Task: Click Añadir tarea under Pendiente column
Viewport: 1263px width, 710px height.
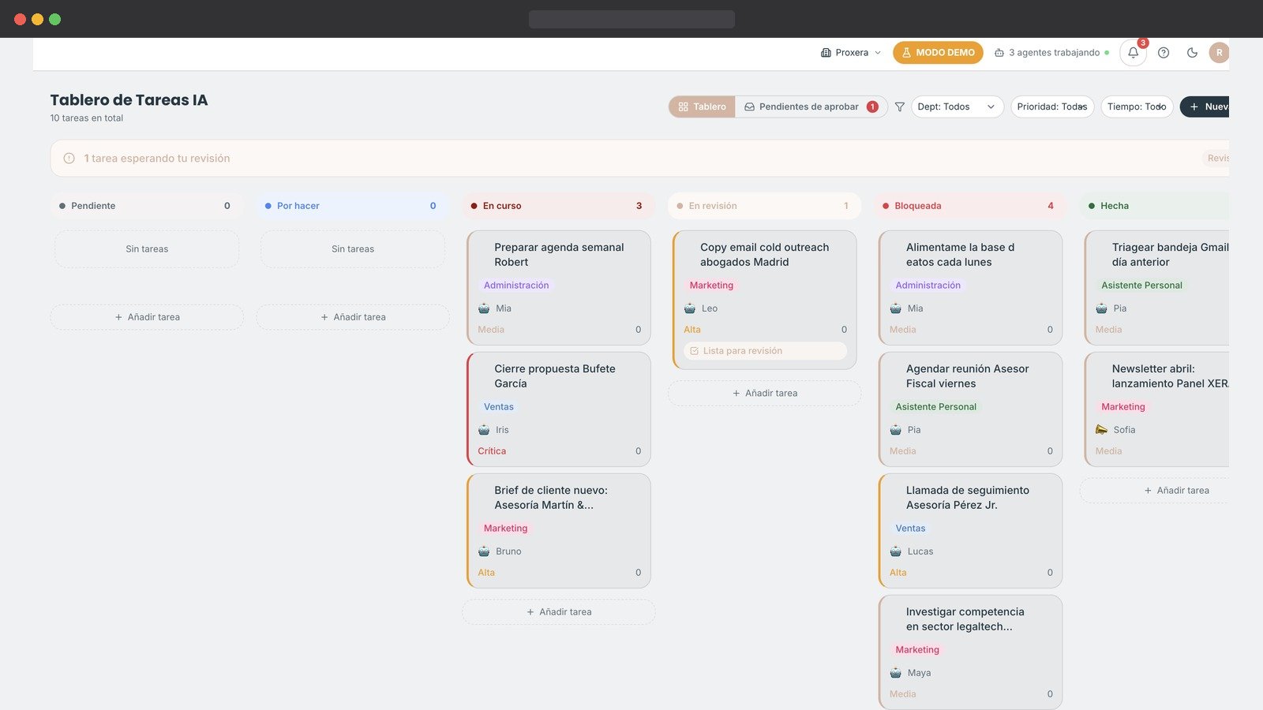Action: pos(147,317)
